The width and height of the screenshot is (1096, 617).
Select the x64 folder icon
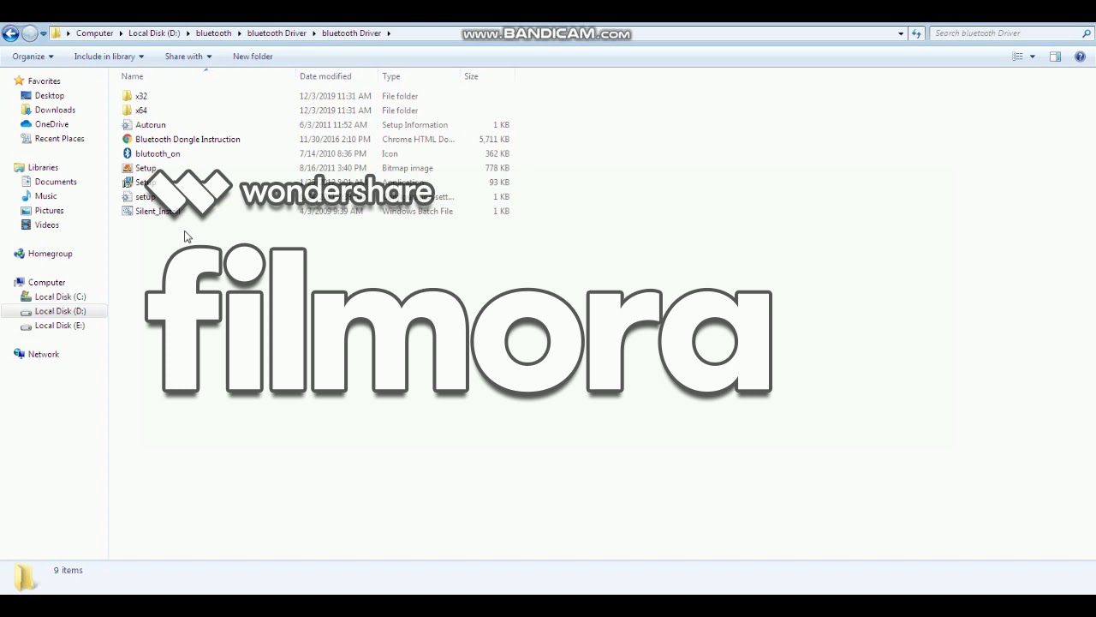(x=127, y=111)
